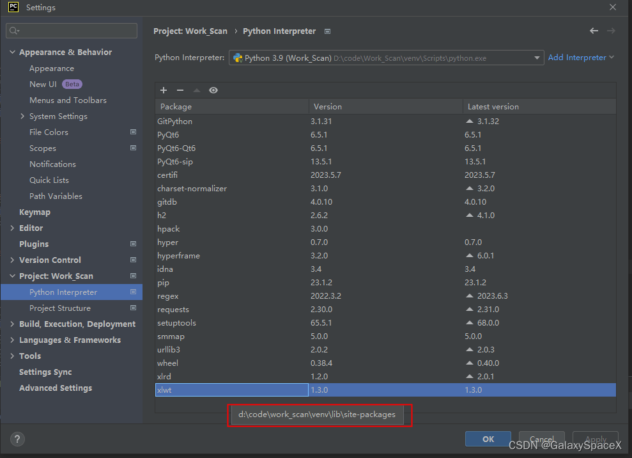Sort by the Latest version column header

coord(539,107)
